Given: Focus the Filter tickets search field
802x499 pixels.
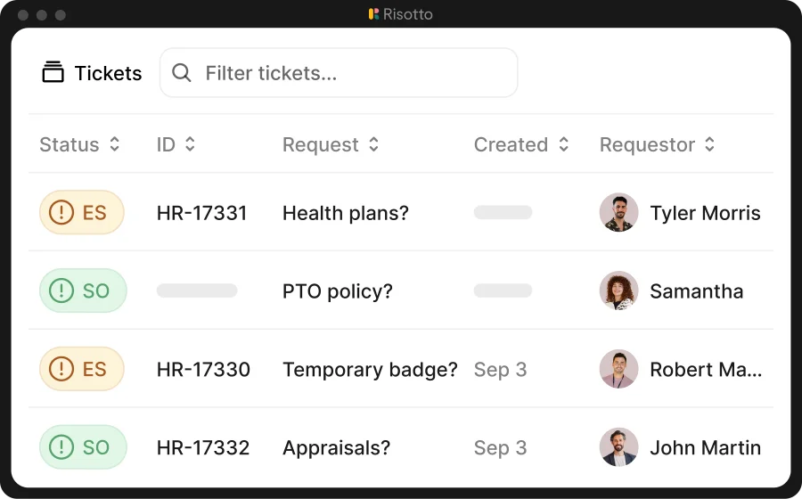Looking at the screenshot, I should click(x=339, y=72).
